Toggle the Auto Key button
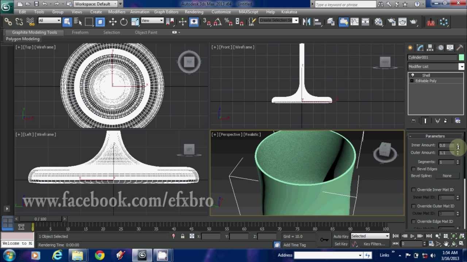 [341, 236]
